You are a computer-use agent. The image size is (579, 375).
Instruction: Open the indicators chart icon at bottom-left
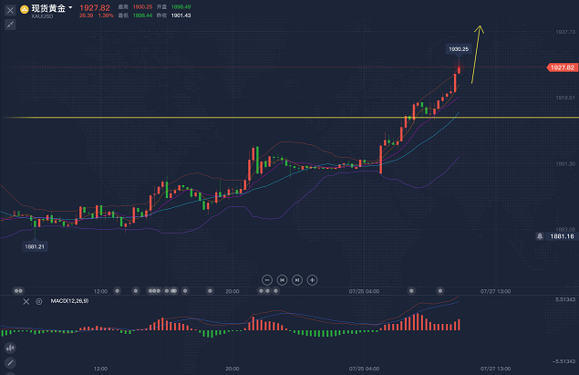pos(11,347)
